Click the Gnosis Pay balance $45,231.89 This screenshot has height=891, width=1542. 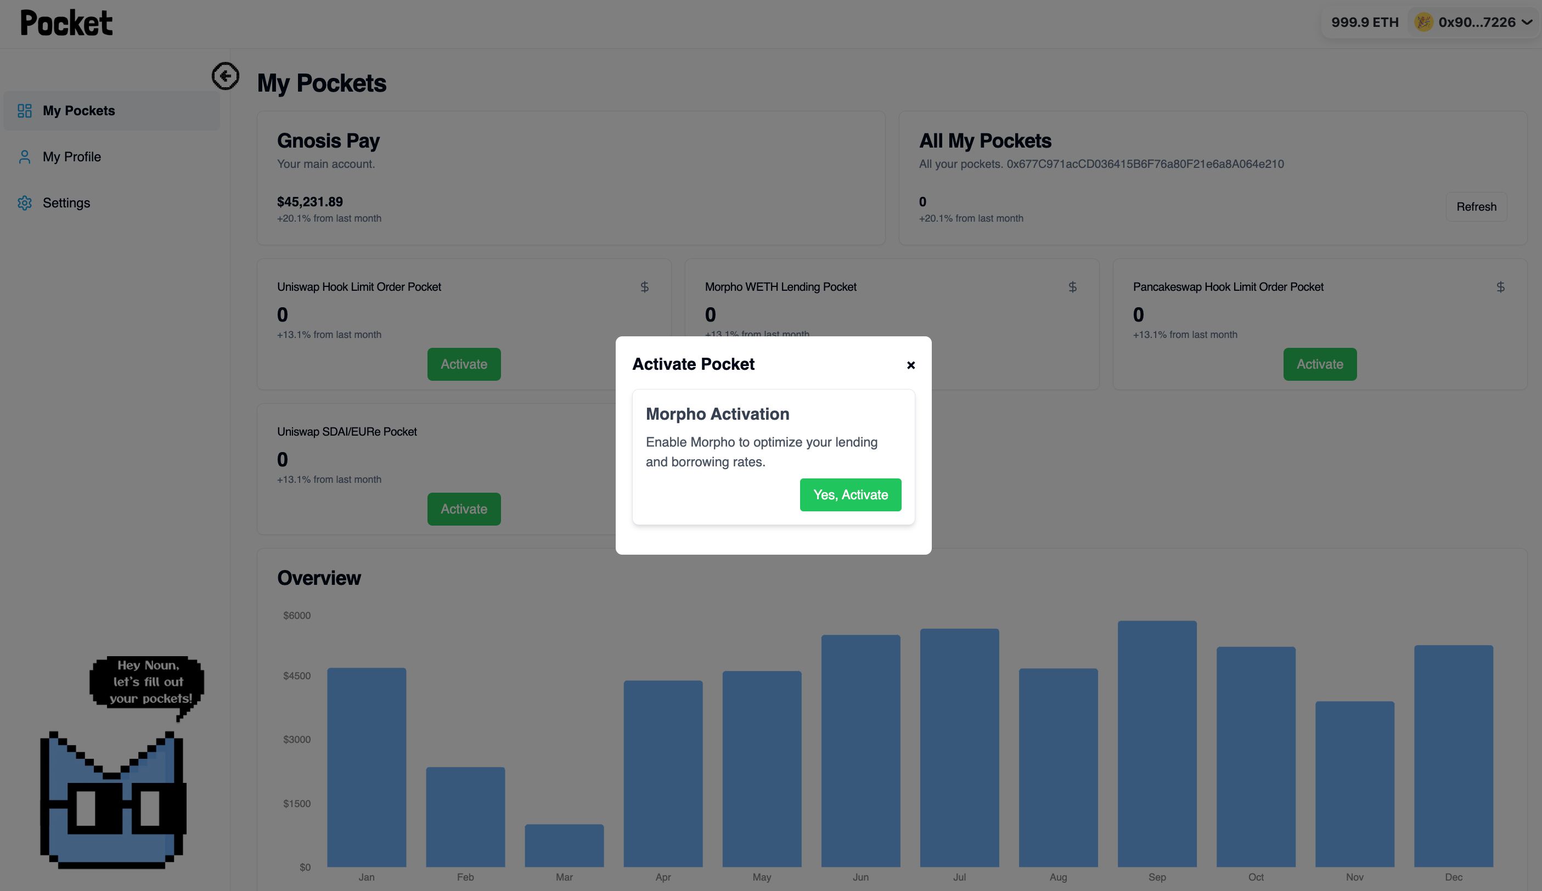(309, 202)
